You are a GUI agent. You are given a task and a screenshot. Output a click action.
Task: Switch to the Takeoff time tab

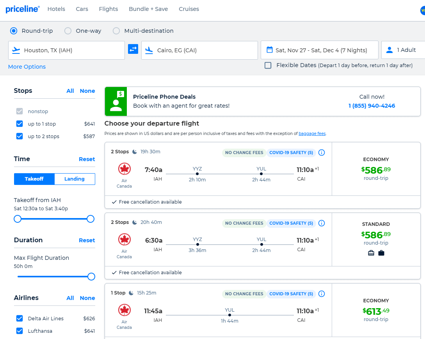pyautogui.click(x=34, y=179)
